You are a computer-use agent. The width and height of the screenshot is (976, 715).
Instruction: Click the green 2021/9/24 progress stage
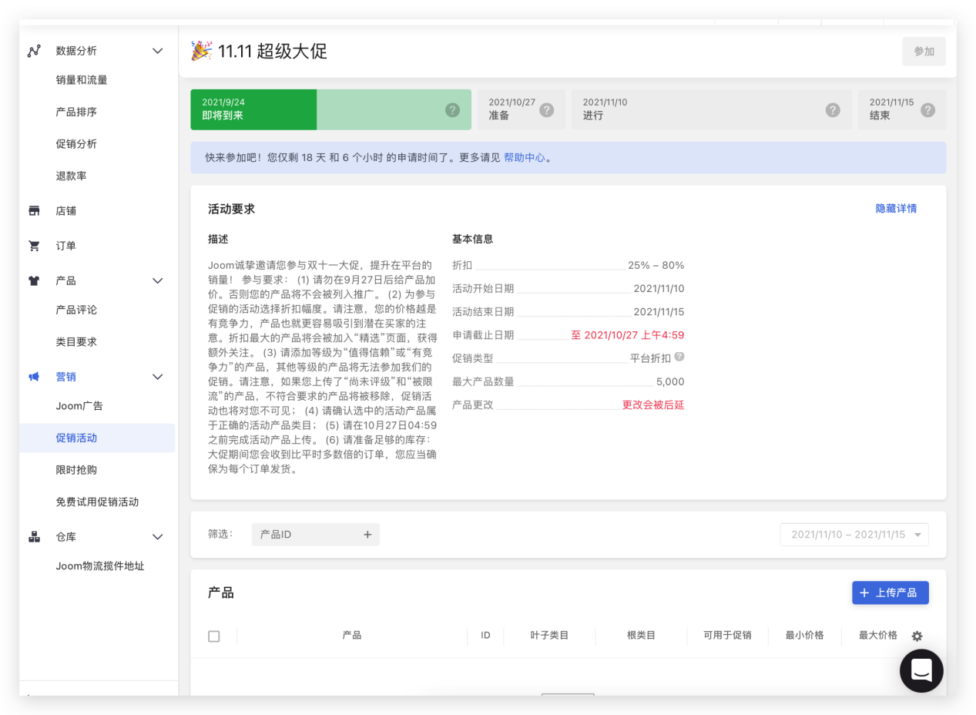(x=253, y=109)
